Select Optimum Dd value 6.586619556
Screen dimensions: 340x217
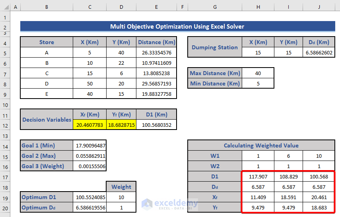(x=90, y=208)
